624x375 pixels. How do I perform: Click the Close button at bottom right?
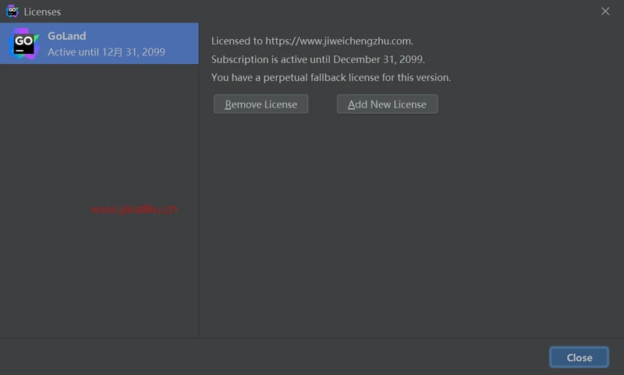click(579, 357)
